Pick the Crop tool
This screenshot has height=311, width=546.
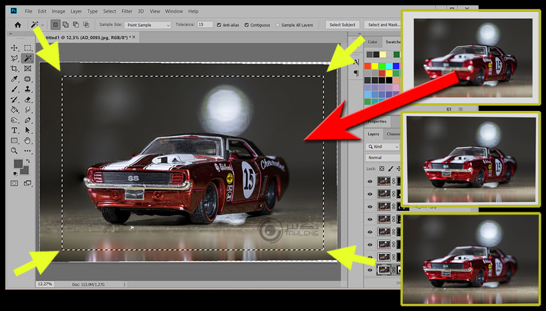pyautogui.click(x=14, y=68)
